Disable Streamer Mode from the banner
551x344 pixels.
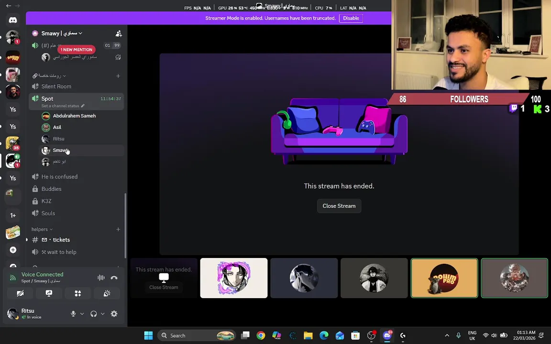tap(351, 18)
